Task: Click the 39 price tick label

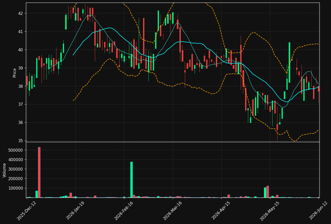Action: pos(21,68)
